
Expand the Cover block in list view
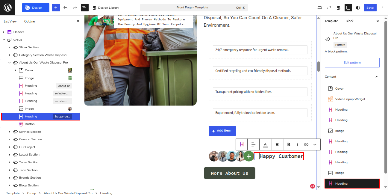coord(15,70)
